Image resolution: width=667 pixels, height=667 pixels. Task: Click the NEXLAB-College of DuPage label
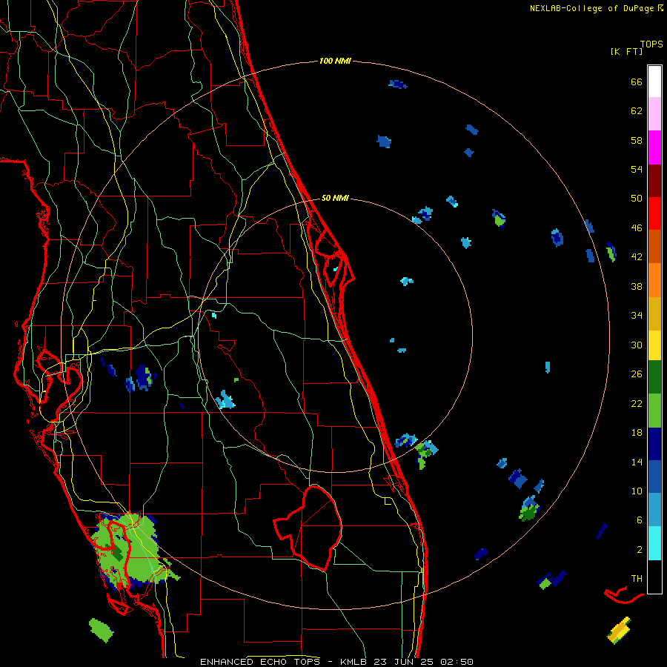[x=597, y=8]
